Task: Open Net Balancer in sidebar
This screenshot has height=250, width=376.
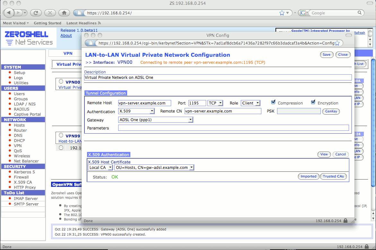Action: 26,161
